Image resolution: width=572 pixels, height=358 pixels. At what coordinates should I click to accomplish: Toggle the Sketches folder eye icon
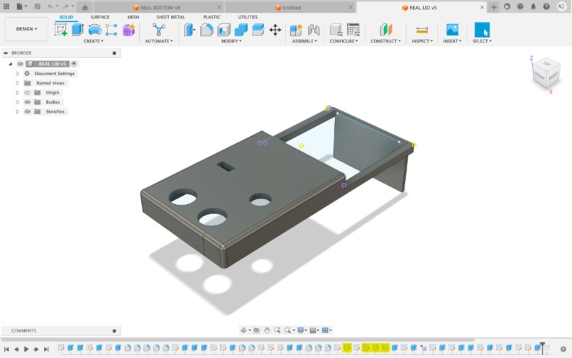click(x=28, y=111)
